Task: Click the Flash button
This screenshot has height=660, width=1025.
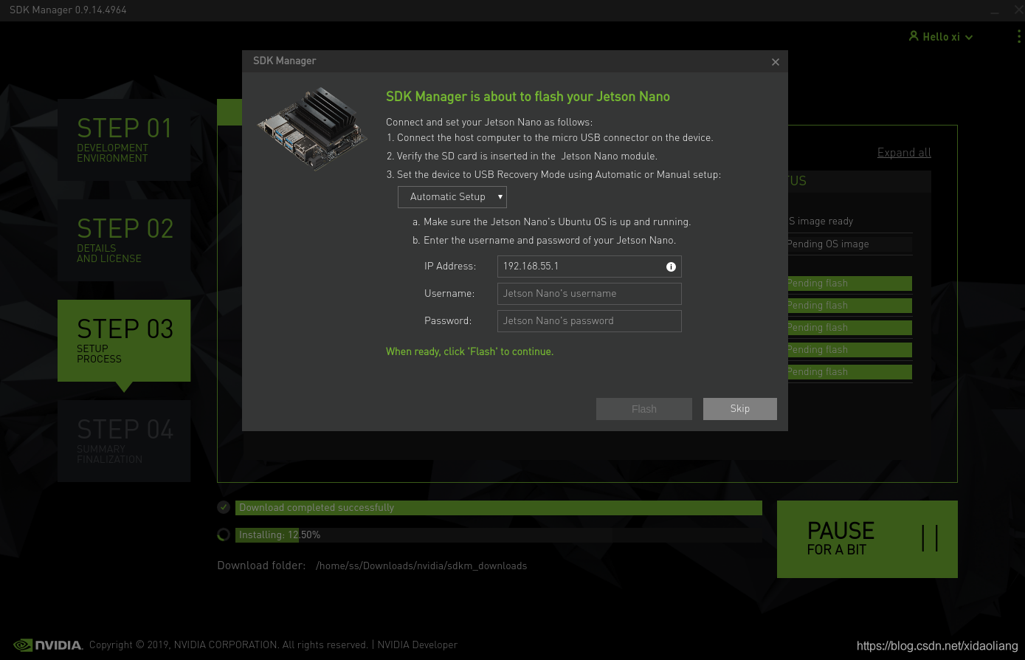Action: tap(644, 409)
